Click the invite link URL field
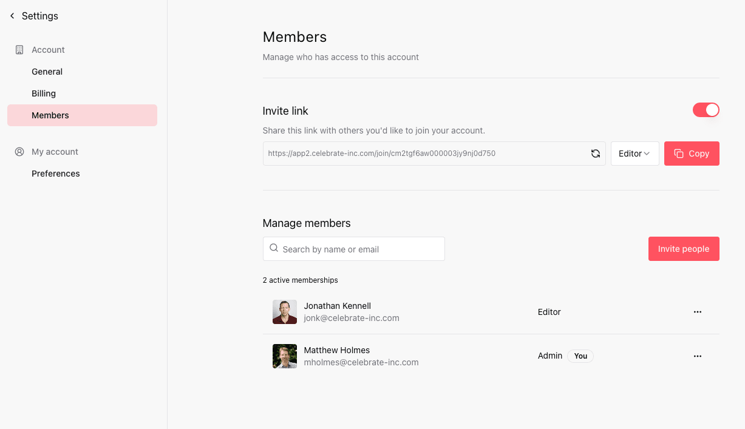745x429 pixels. (425, 154)
